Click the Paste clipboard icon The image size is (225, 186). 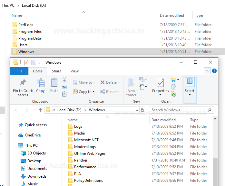[x=54, y=82]
